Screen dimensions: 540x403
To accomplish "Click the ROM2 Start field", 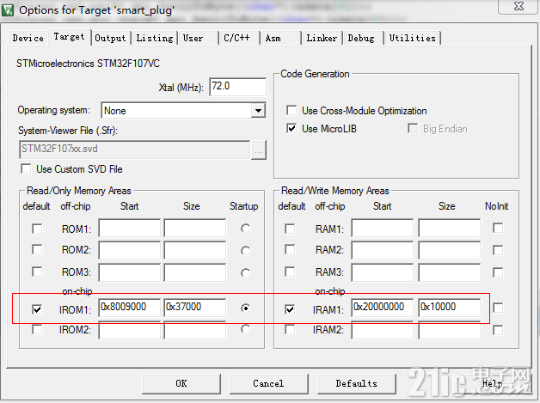I will point(130,250).
